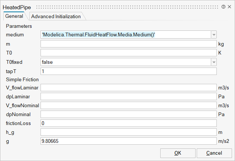
Task: Click the dpNominal input field
Action: (x=129, y=114)
